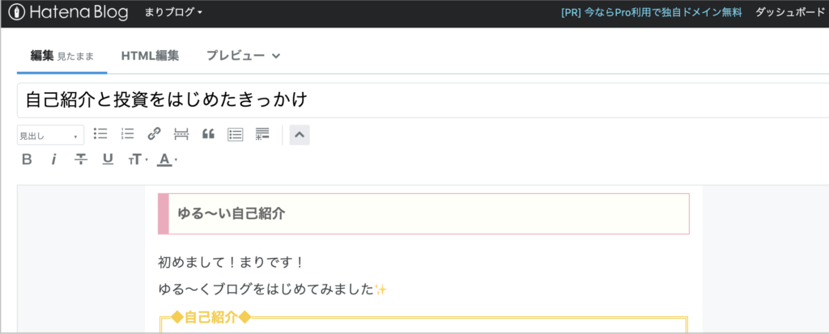Click the Hatena Blog logo
The image size is (829, 334).
point(68,13)
